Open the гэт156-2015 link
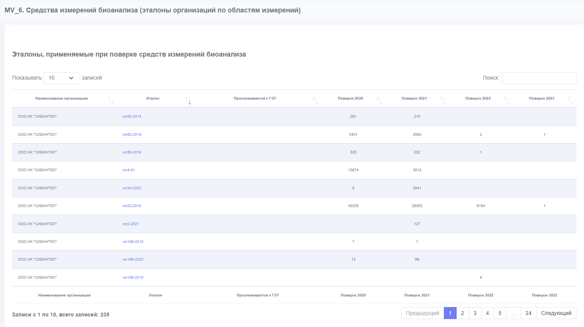This screenshot has height=327, width=584. (133, 278)
